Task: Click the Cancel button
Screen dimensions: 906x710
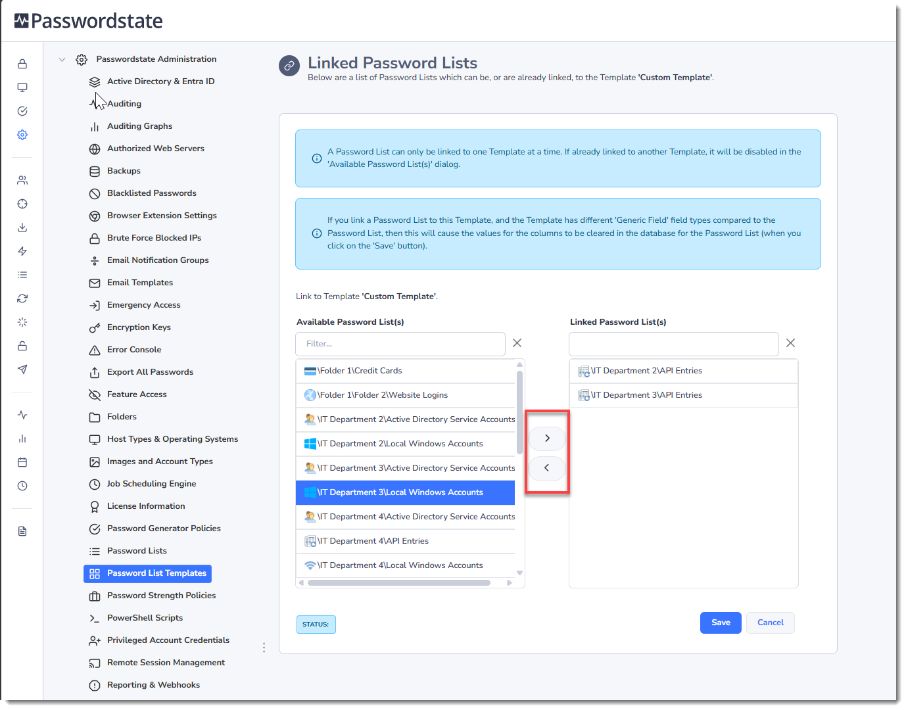Action: point(771,623)
